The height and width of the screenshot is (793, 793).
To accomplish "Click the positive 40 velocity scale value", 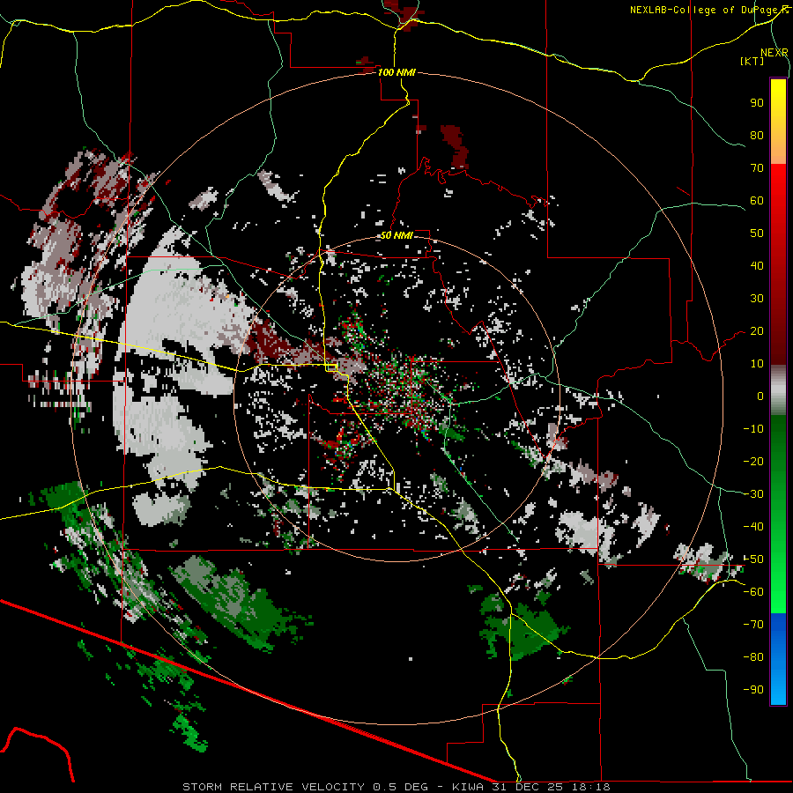I will click(757, 266).
